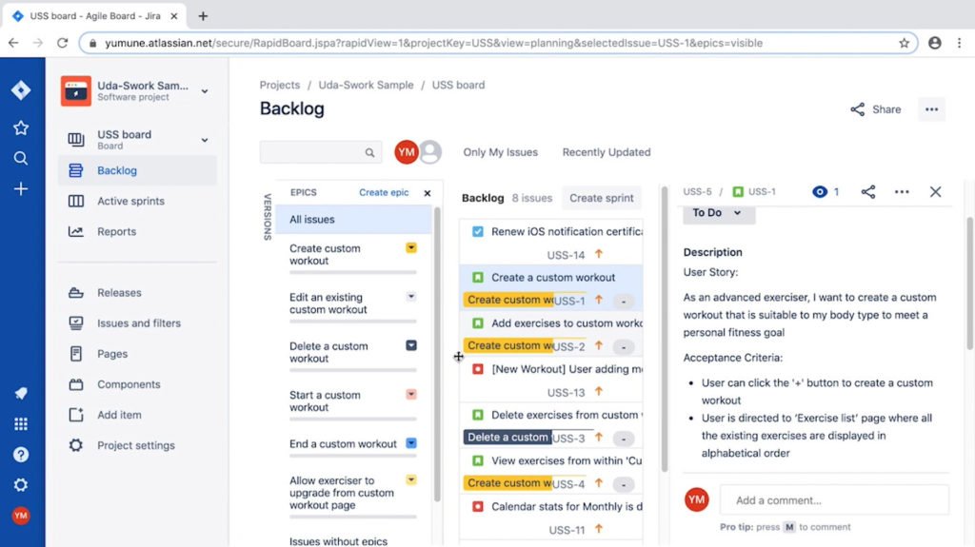Viewport: 975px width, 547px height.
Task: Click the YM profile avatar in rail
Action: coord(21,516)
